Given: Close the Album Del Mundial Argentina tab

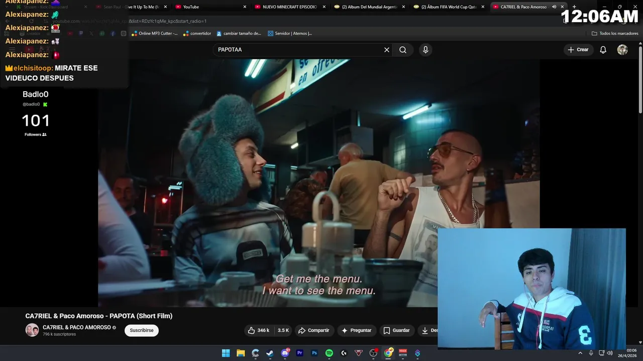Looking at the screenshot, I should tap(403, 7).
